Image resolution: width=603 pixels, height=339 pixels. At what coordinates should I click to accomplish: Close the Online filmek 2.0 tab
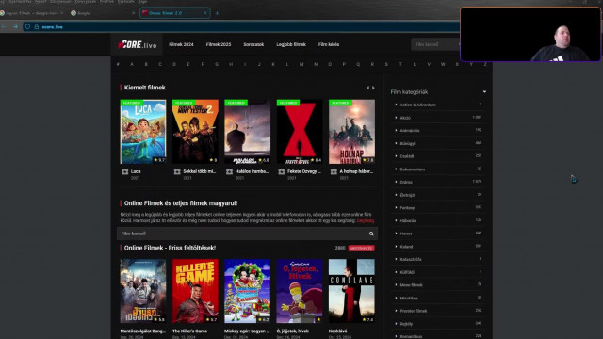tap(205, 13)
